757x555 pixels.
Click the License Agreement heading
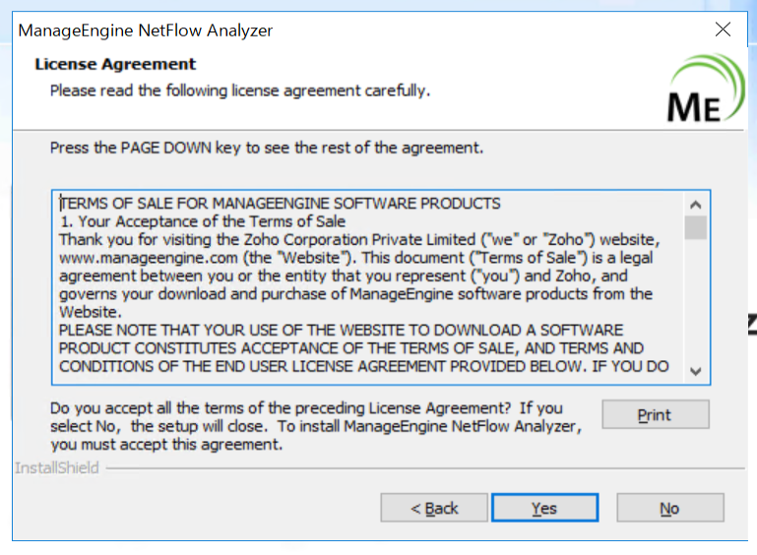[115, 64]
